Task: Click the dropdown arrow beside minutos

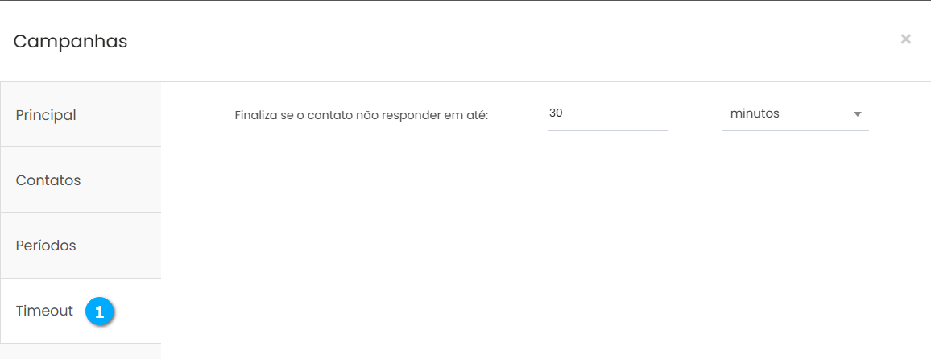Action: click(x=858, y=114)
